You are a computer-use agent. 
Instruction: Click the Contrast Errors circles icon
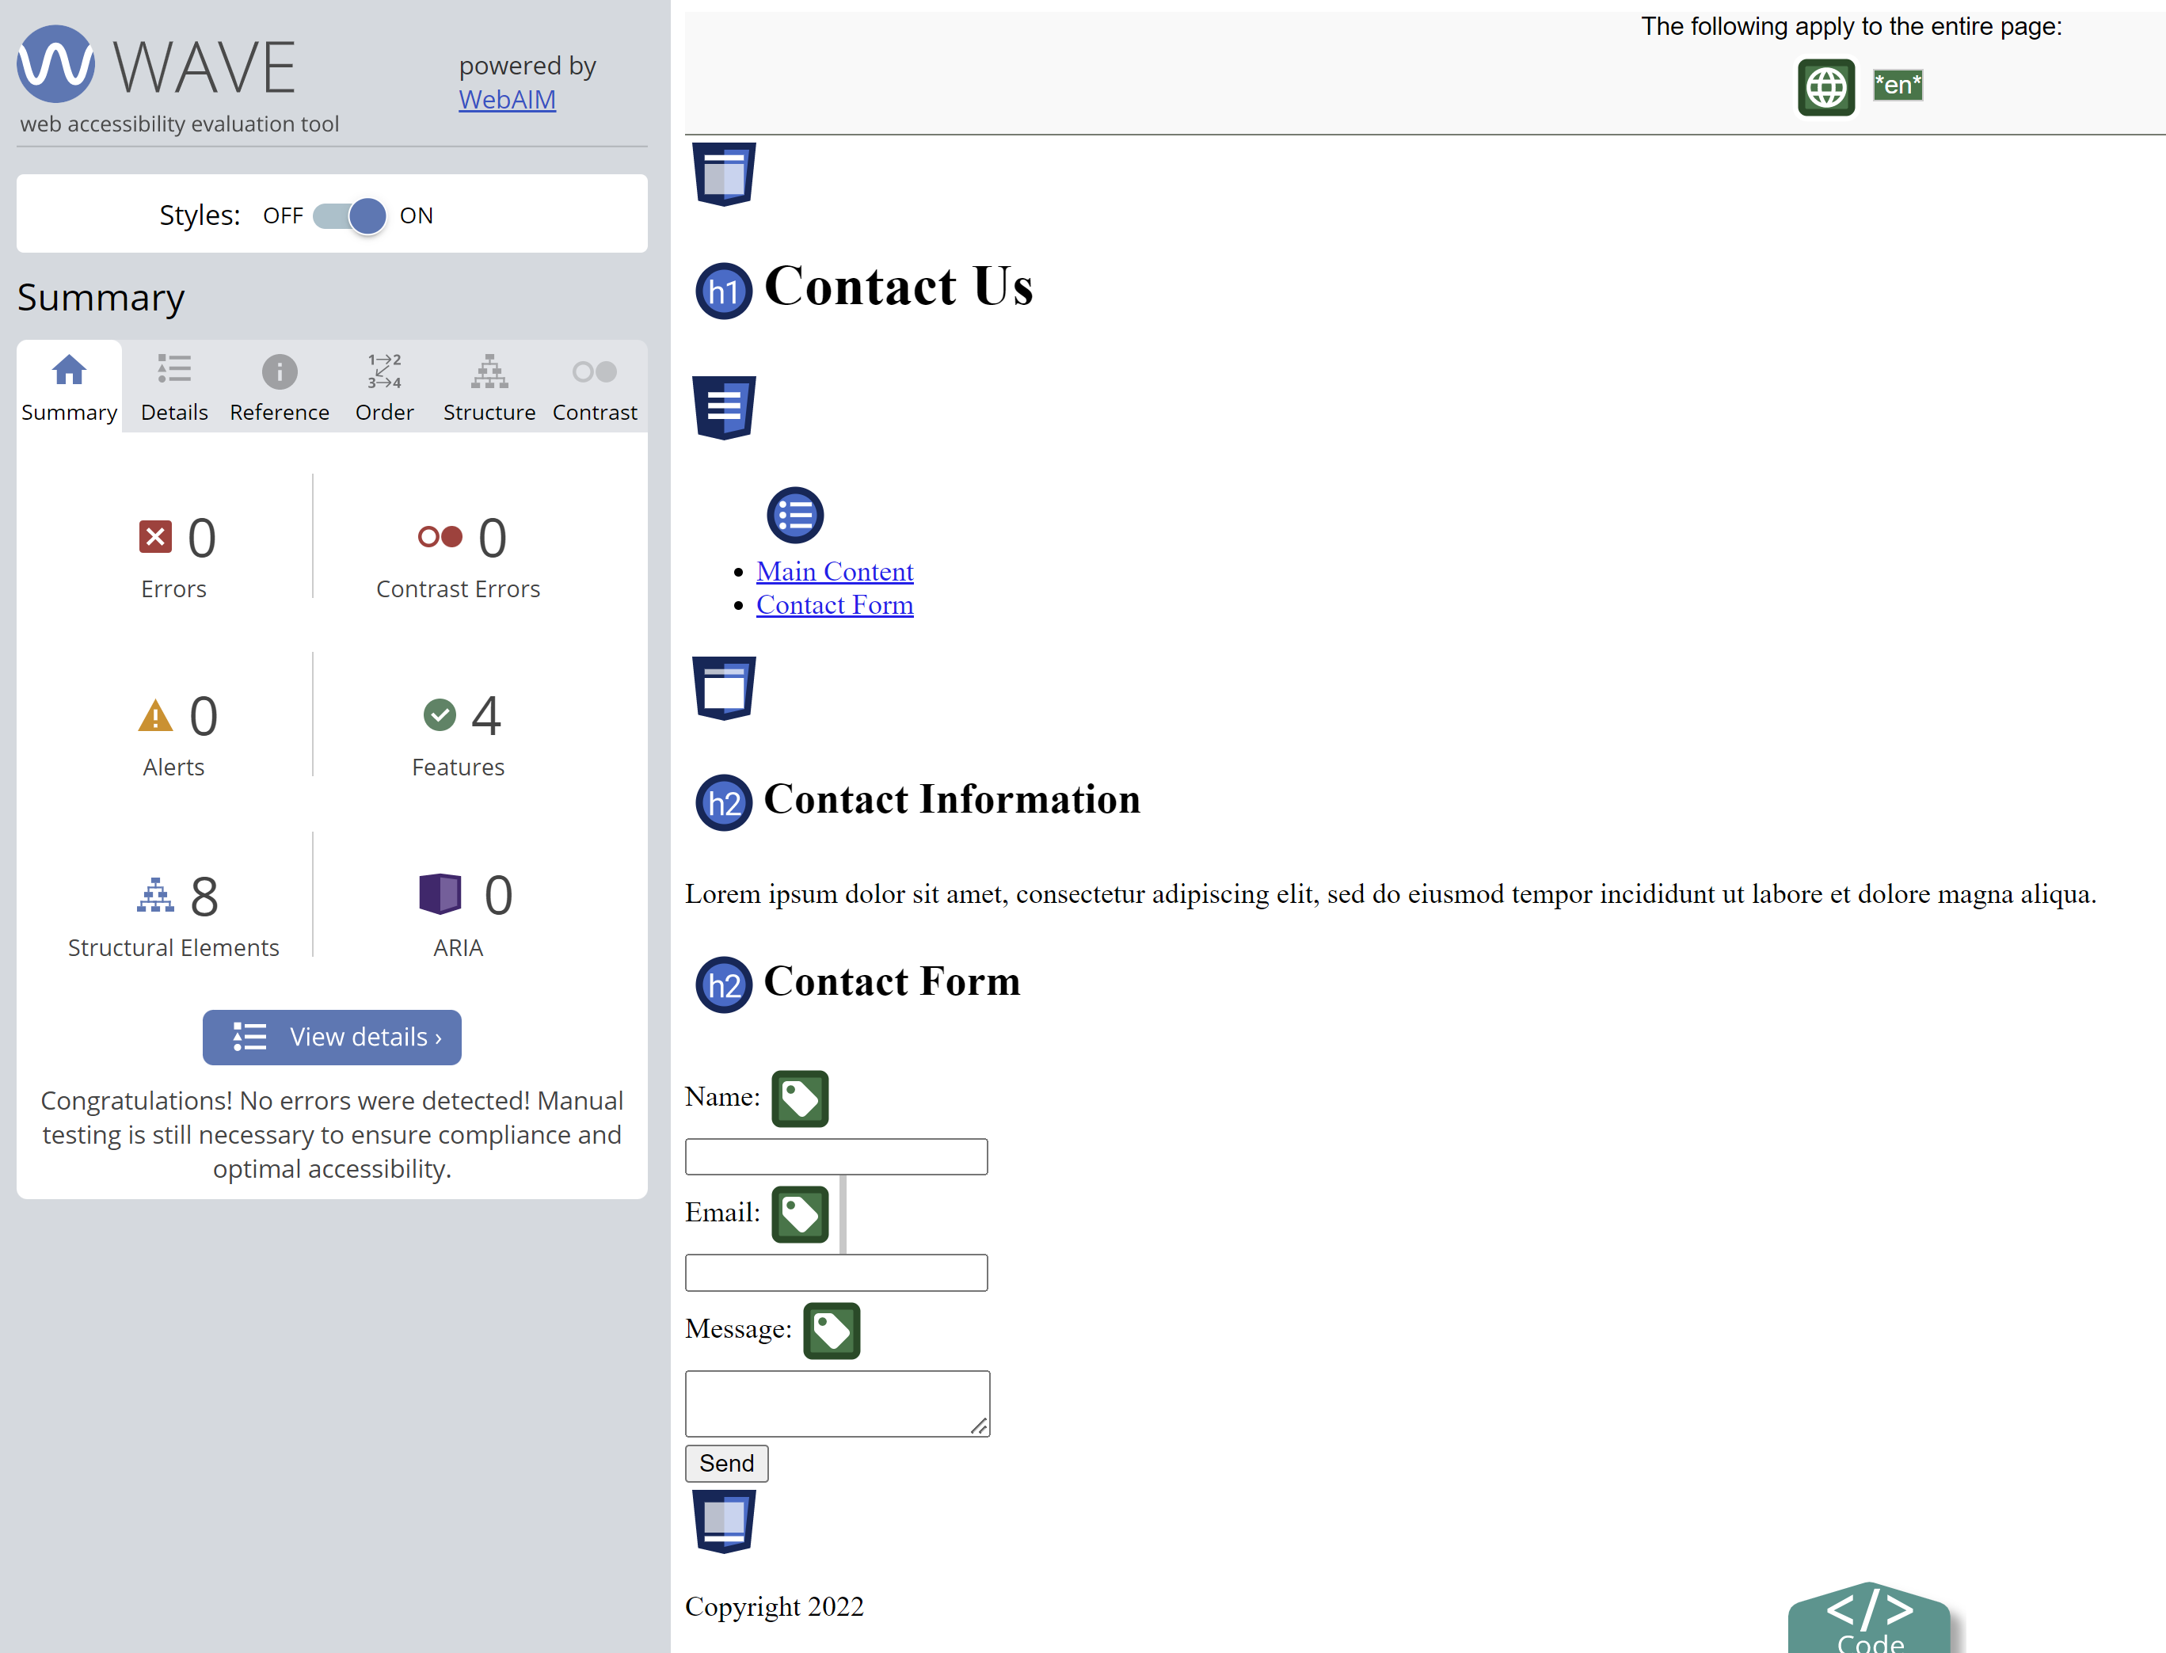tap(440, 536)
